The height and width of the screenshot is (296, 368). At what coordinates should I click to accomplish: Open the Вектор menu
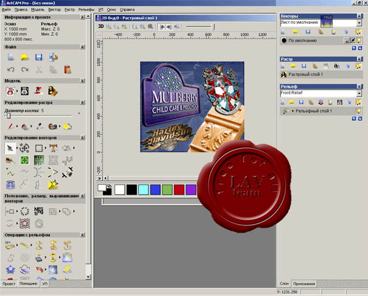54,10
